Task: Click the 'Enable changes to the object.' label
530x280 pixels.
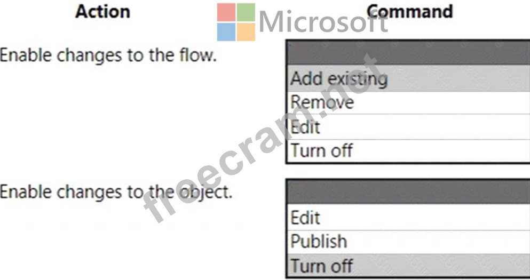Action: pos(116,192)
